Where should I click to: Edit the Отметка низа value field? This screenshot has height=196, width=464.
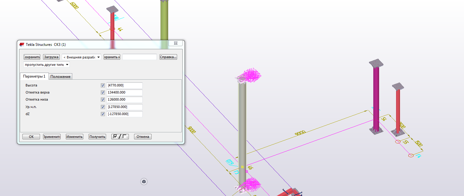pos(125,99)
